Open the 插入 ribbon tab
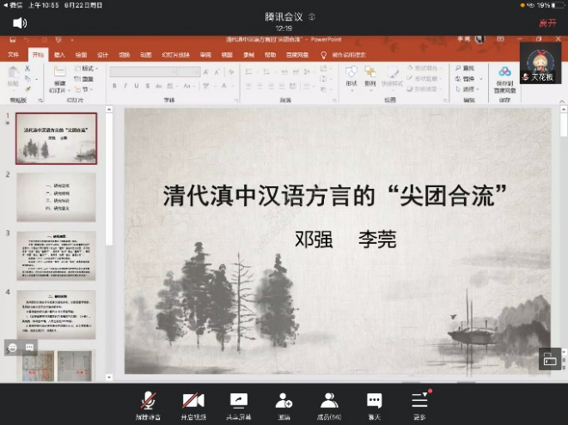This screenshot has width=568, height=425. point(59,54)
